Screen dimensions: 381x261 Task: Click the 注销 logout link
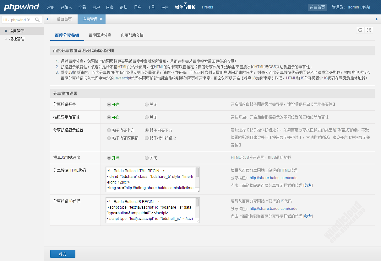click(x=365, y=7)
